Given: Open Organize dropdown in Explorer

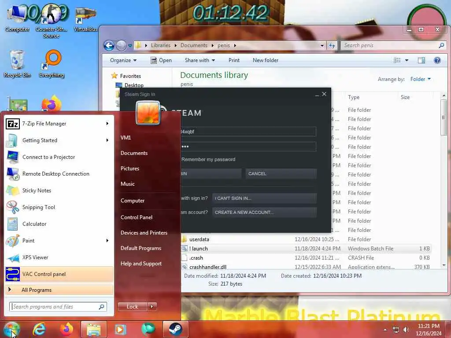Looking at the screenshot, I should [123, 60].
